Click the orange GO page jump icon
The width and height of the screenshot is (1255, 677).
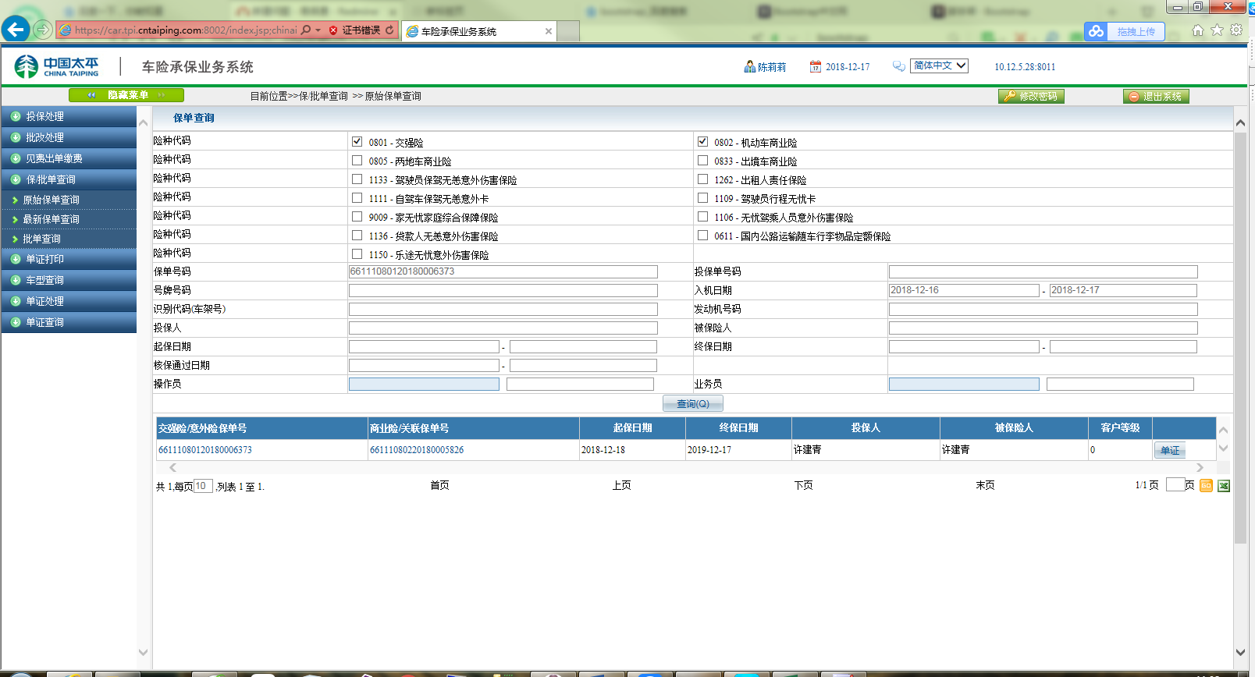point(1206,486)
